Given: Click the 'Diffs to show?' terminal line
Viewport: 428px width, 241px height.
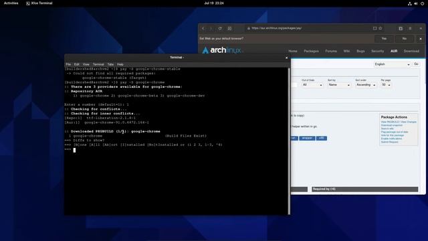Looking at the screenshot, I should pyautogui.click(x=85, y=141).
